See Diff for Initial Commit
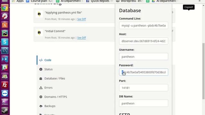 82,38
